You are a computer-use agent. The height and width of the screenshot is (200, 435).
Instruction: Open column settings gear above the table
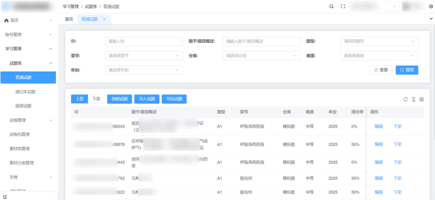point(421,99)
